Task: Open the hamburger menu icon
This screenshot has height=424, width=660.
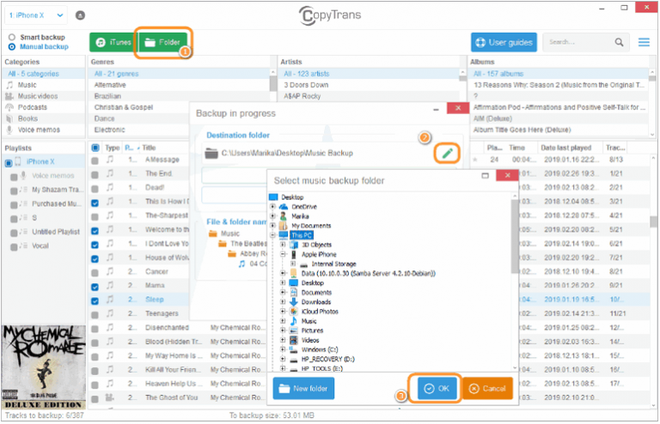Action: [645, 42]
